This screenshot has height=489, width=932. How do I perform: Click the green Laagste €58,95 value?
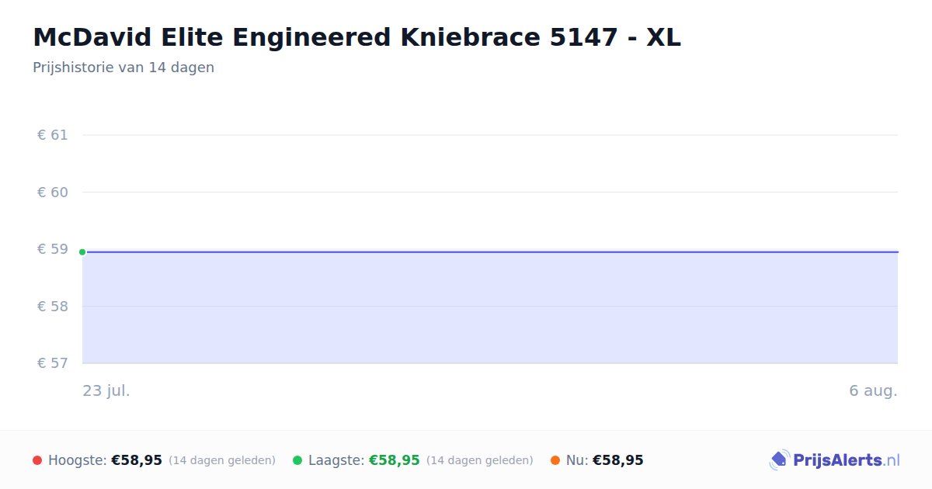click(x=395, y=460)
